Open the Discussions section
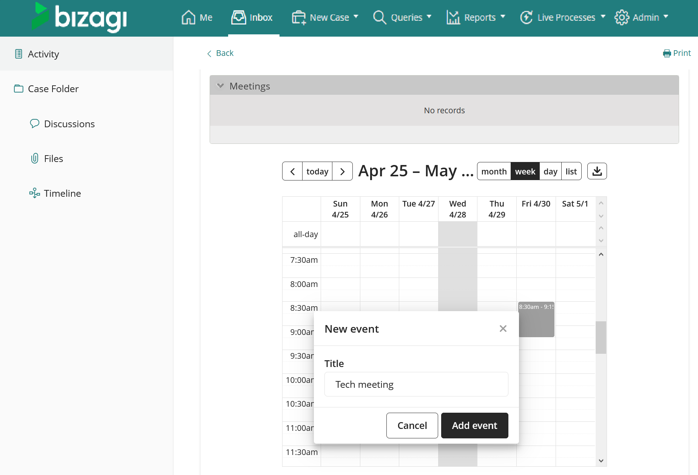This screenshot has height=475, width=698. (x=69, y=124)
